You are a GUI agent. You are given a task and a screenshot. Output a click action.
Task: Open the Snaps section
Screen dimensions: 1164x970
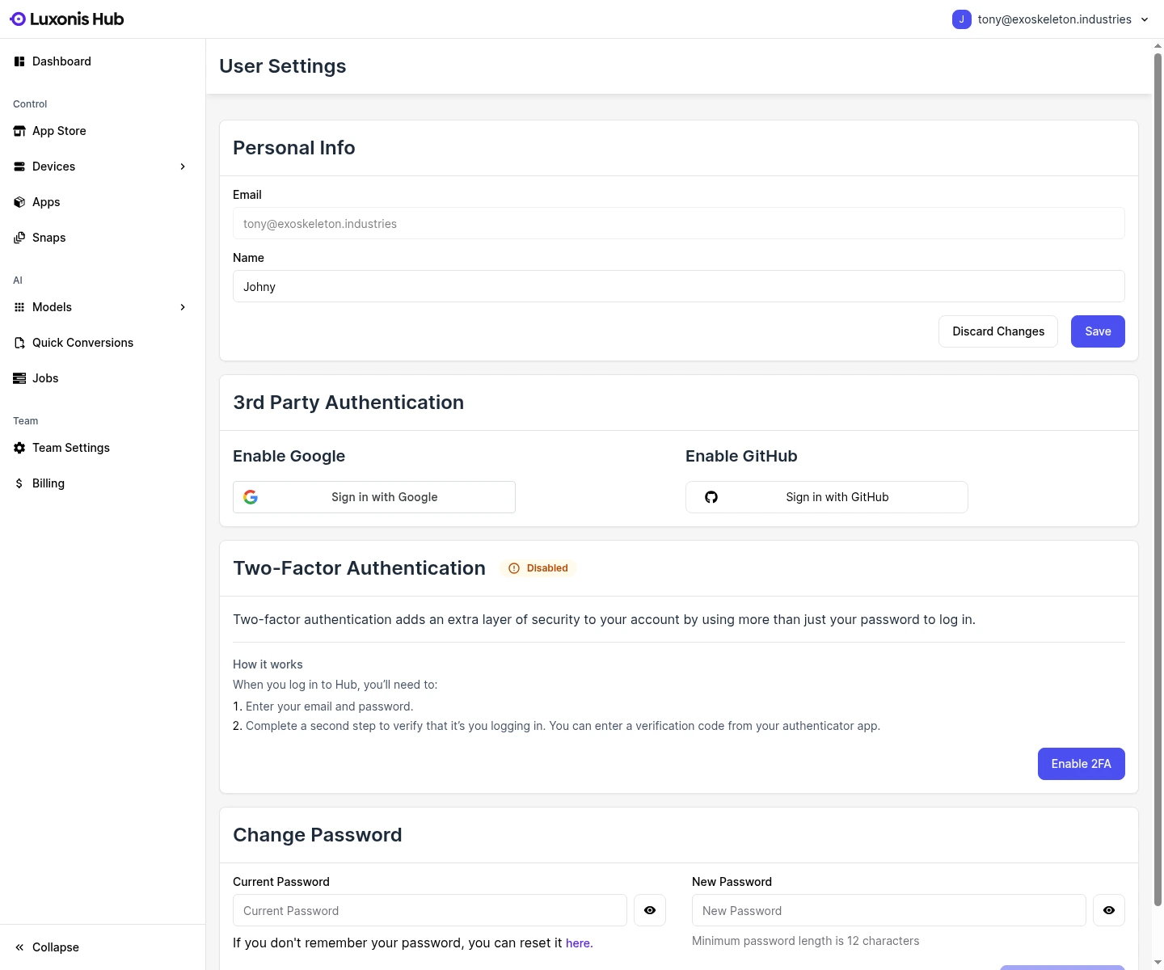(x=48, y=237)
